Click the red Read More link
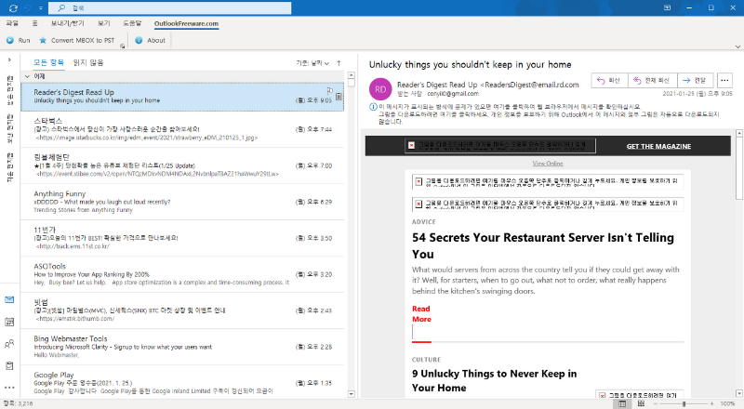 (x=421, y=314)
